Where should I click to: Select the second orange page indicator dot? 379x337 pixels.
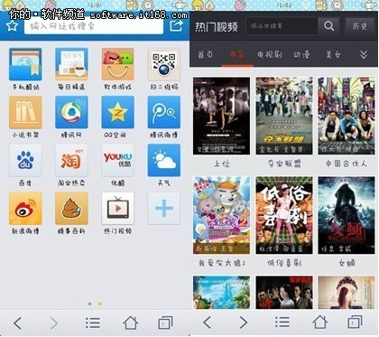pos(99,304)
